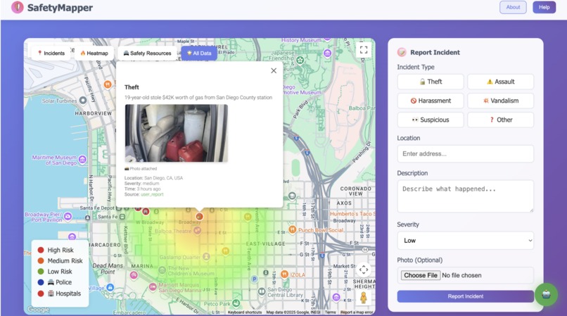The height and width of the screenshot is (316, 567).
Task: Click the Police legend entry
Action: pos(55,282)
